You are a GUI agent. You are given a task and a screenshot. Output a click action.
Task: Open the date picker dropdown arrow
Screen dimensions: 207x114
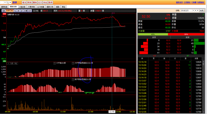tap(193, 10)
